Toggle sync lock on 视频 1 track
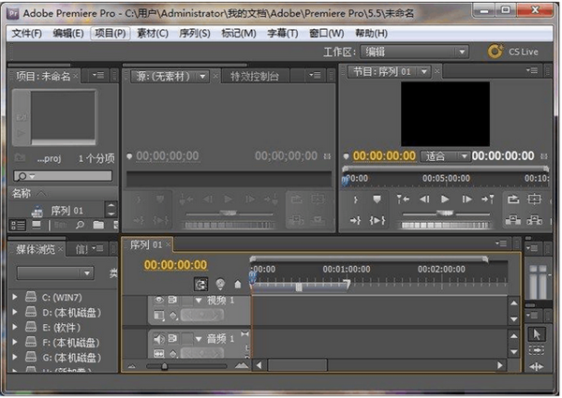Image resolution: width=562 pixels, height=398 pixels. click(174, 300)
